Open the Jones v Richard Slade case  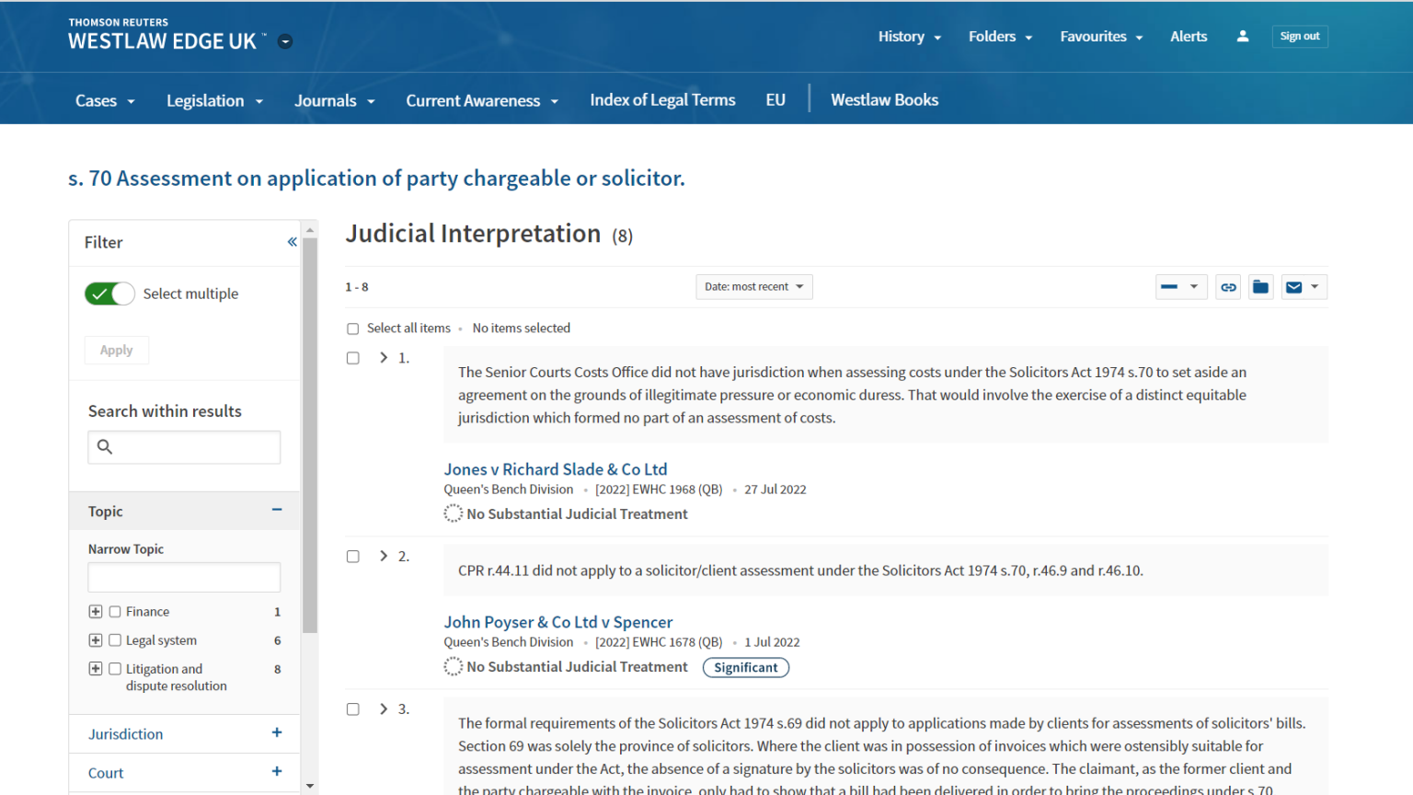click(x=556, y=468)
